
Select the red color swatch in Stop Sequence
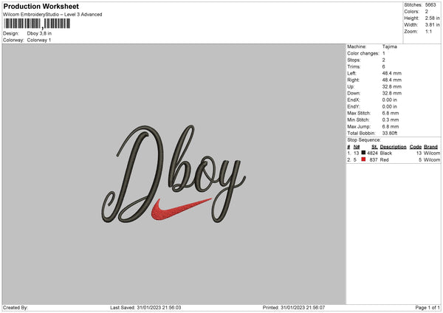[363, 159]
